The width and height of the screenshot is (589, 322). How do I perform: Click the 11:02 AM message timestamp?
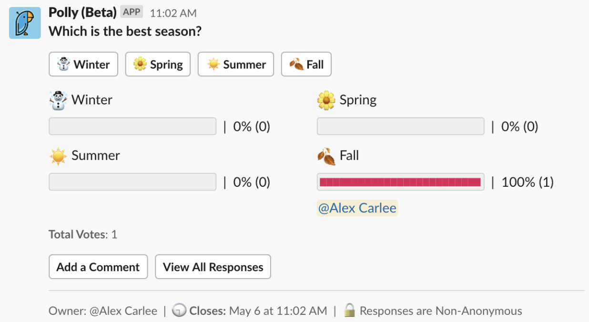[x=173, y=13]
